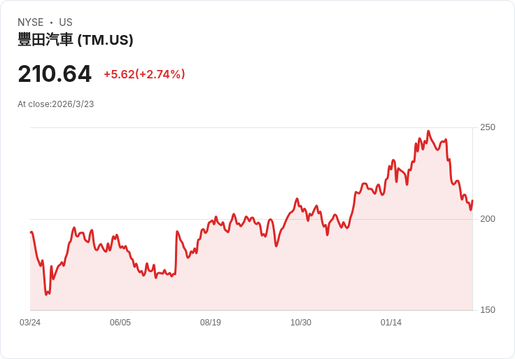Click the 250 price axis label
Image resolution: width=515 pixels, height=359 pixels.
coord(488,127)
